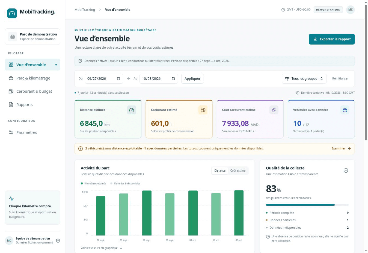Viewport: 368px width, 253px height.
Task: Click Réinitialiser to reset filters
Action: point(340,79)
